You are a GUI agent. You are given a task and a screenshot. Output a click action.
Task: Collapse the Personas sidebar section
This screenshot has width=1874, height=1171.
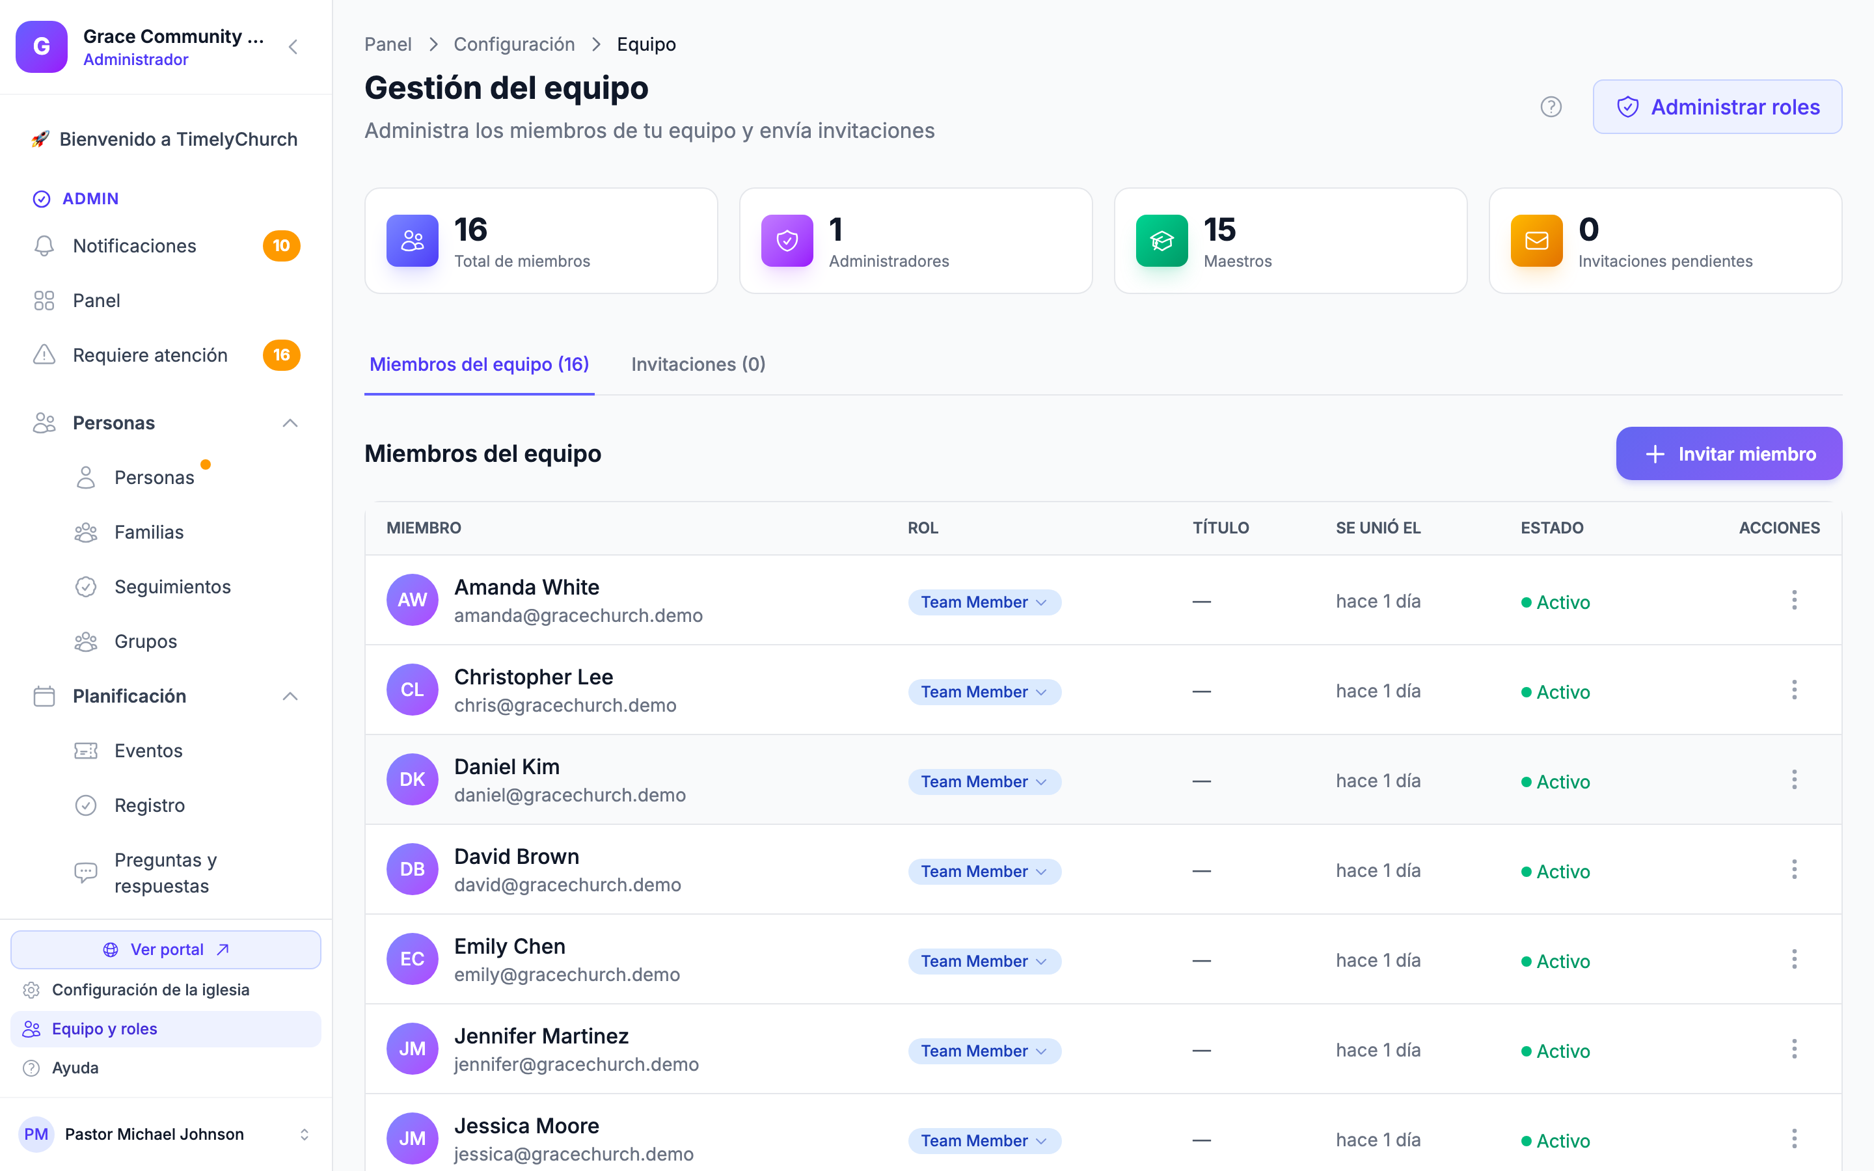pyautogui.click(x=290, y=423)
